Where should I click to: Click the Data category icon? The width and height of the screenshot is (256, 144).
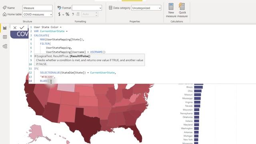pos(110,8)
